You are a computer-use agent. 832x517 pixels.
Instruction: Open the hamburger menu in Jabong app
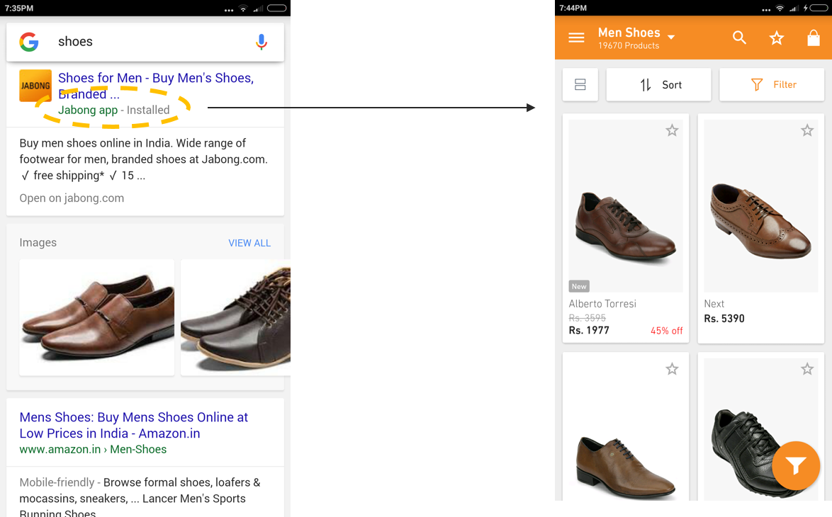[x=576, y=38]
